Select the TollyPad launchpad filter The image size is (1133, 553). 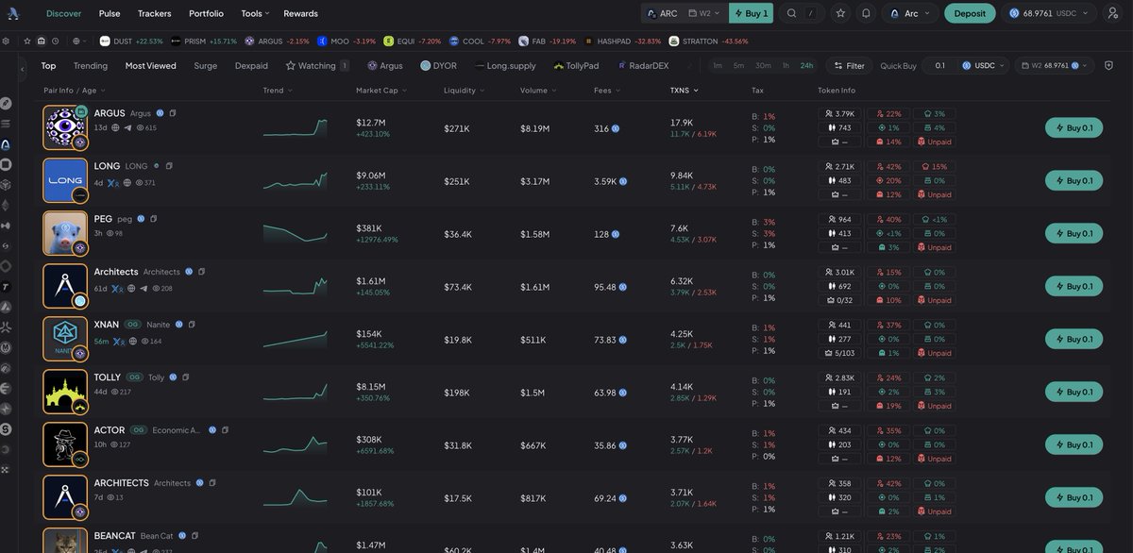point(576,66)
